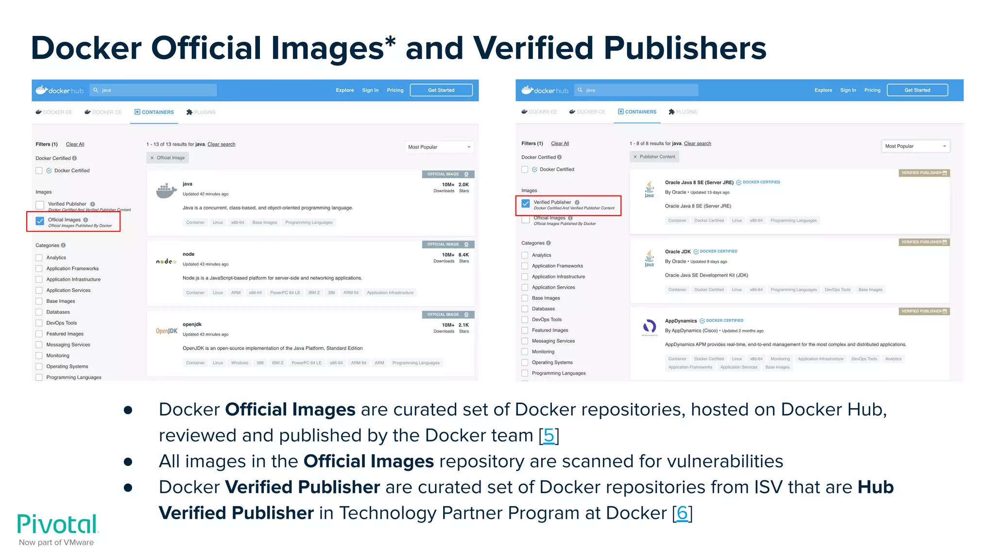This screenshot has width=995, height=559.
Task: Open the reference link [6] in the bullet text
Action: [x=682, y=513]
